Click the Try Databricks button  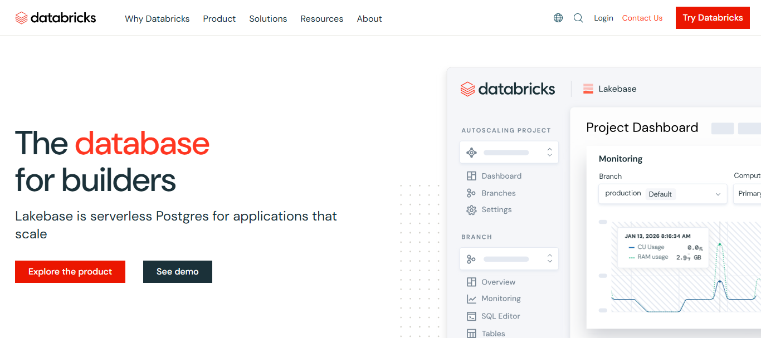pyautogui.click(x=713, y=18)
